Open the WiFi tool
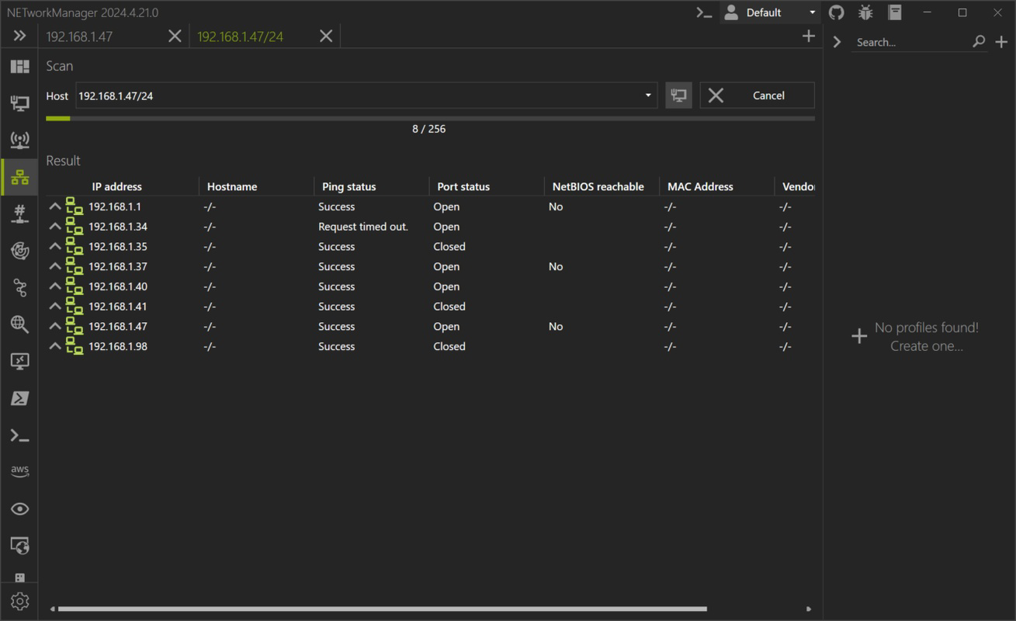1016x621 pixels. coord(19,141)
